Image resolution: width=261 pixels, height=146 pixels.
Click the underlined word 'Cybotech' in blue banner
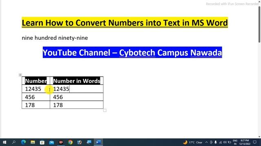click(137, 53)
